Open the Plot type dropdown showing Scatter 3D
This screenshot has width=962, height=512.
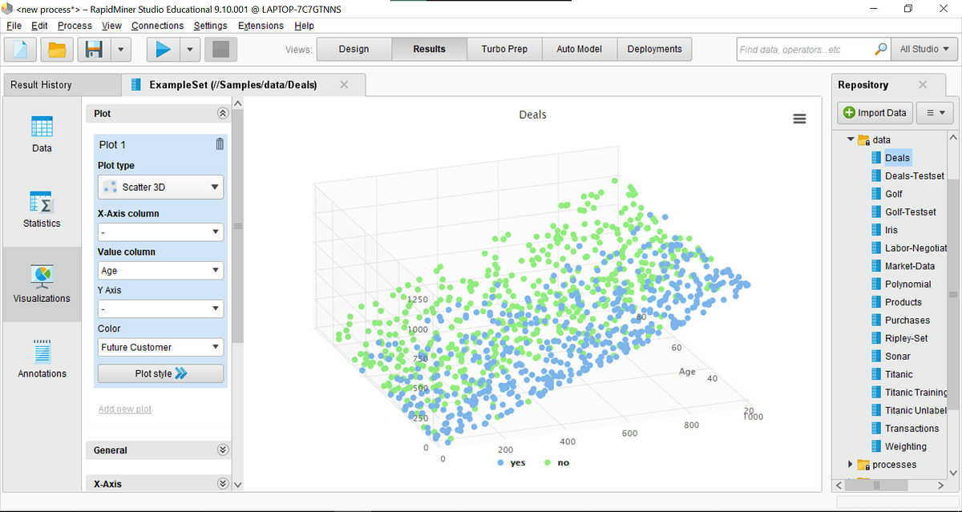click(160, 187)
